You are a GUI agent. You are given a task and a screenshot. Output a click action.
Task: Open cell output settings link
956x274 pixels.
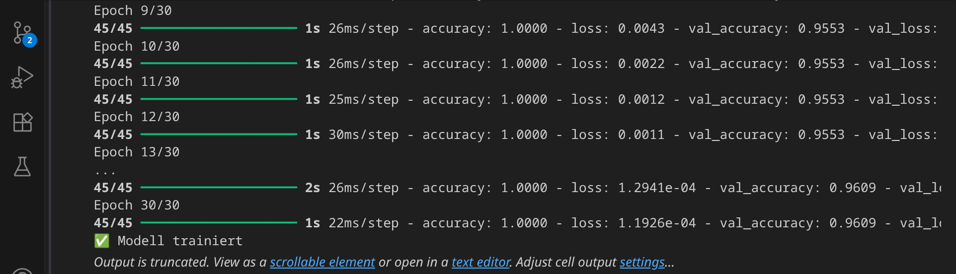point(642,262)
